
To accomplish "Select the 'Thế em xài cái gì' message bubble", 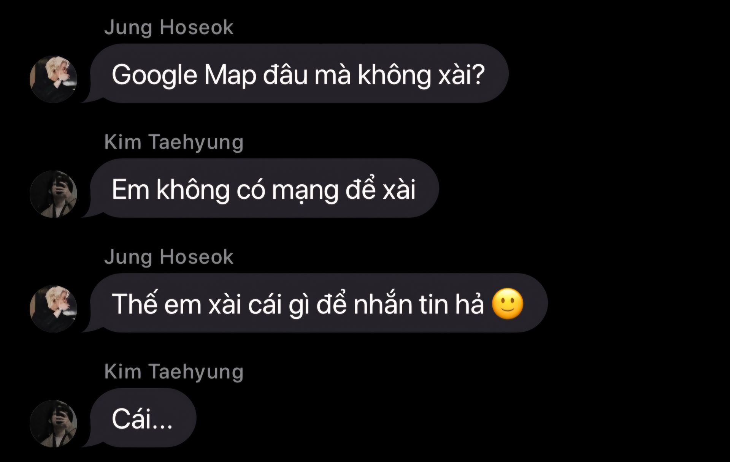I will click(318, 303).
